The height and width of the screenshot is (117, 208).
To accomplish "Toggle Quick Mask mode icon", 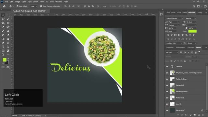I will pos(3,67).
